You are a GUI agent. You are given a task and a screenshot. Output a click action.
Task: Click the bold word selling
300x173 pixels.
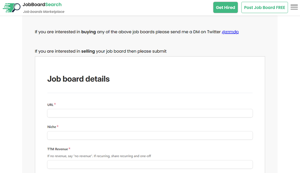point(88,51)
